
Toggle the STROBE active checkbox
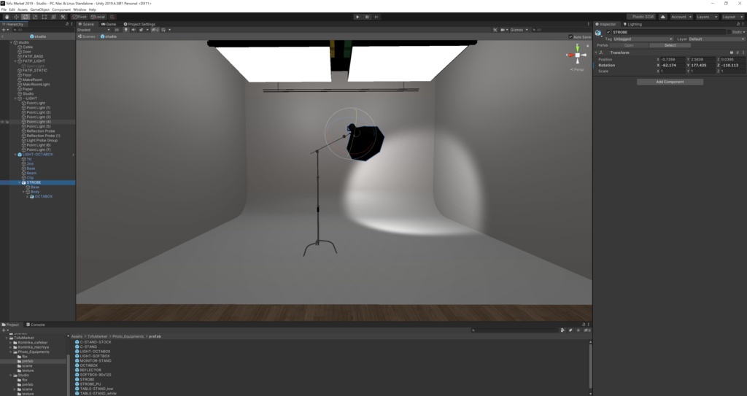coord(608,32)
